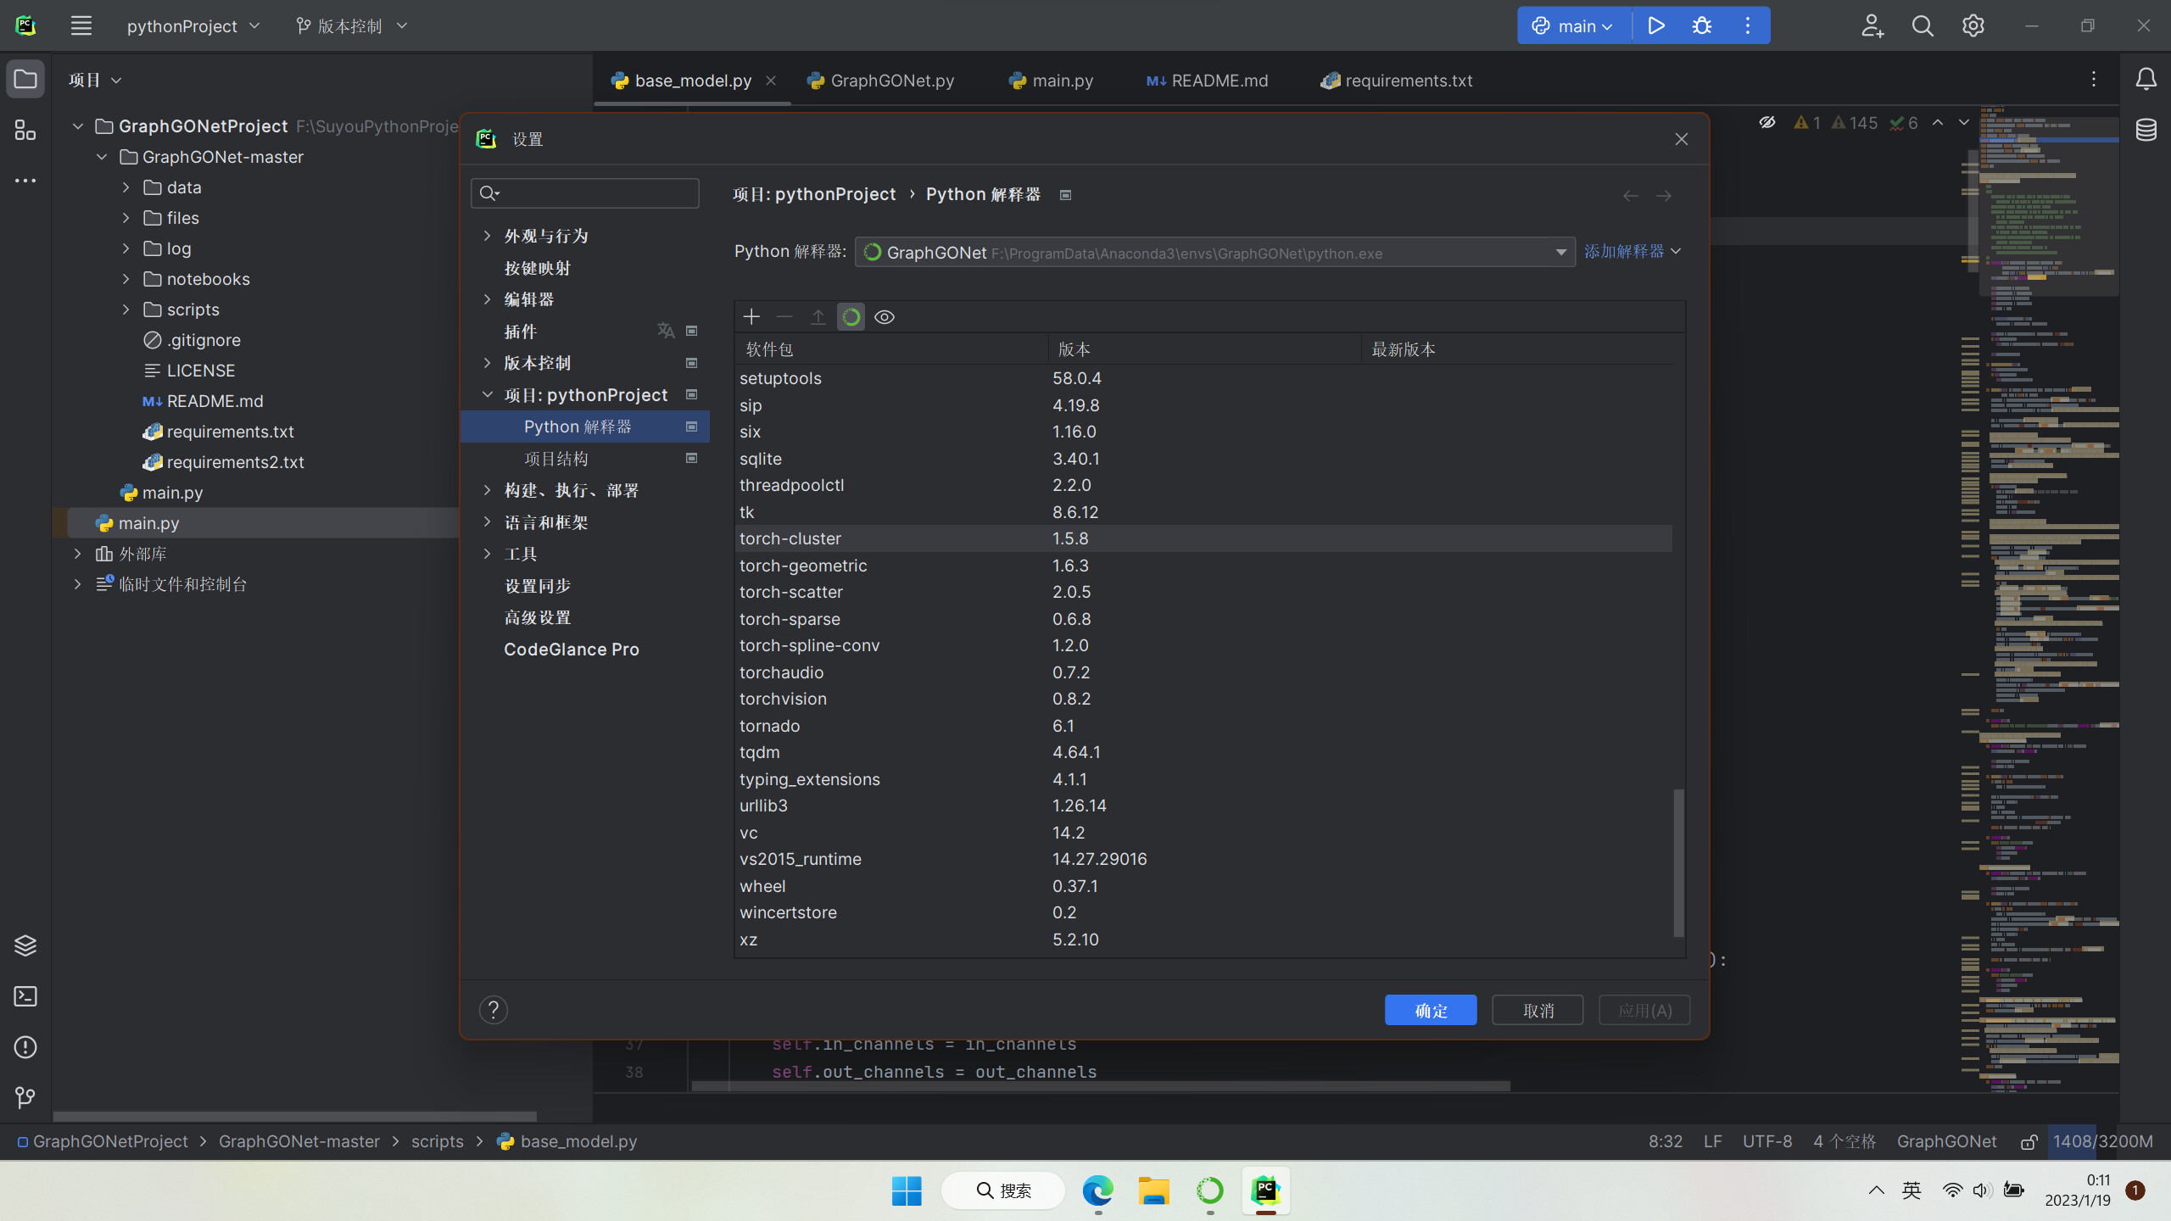Collapse the GraphGONet-master folder
The image size is (2171, 1221).
point(102,156)
